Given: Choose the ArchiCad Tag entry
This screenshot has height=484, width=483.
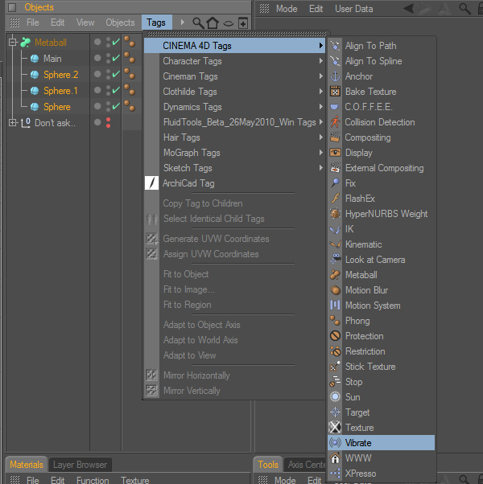Looking at the screenshot, I should coord(234,183).
